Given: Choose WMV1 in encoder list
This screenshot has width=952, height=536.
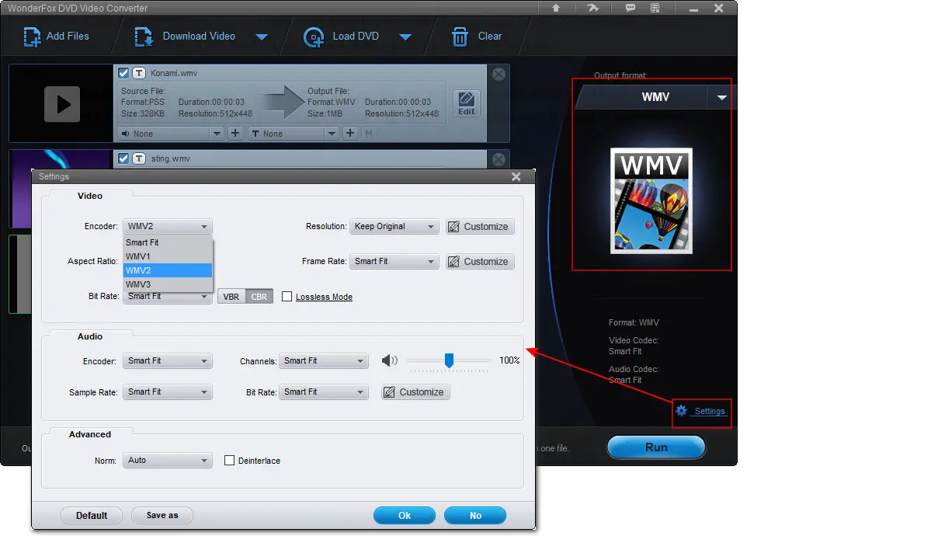Looking at the screenshot, I should 168,256.
